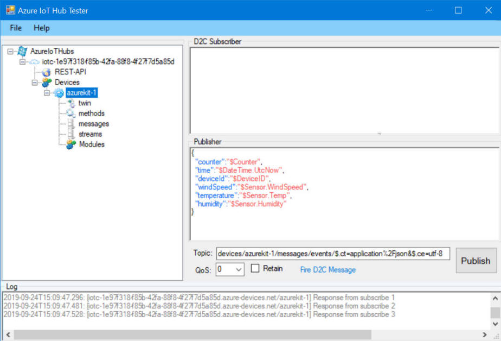The height and width of the screenshot is (341, 501).
Task: Select the streams tree item
Action: [x=91, y=134]
